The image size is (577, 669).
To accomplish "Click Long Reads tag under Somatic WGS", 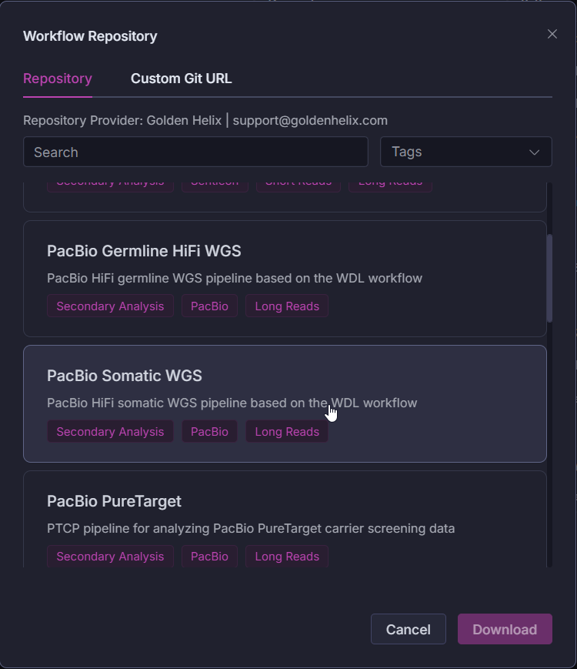I will click(x=287, y=432).
